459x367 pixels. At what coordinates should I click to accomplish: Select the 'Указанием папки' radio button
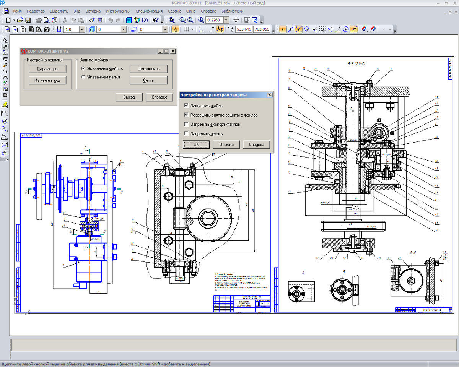pyautogui.click(x=83, y=77)
